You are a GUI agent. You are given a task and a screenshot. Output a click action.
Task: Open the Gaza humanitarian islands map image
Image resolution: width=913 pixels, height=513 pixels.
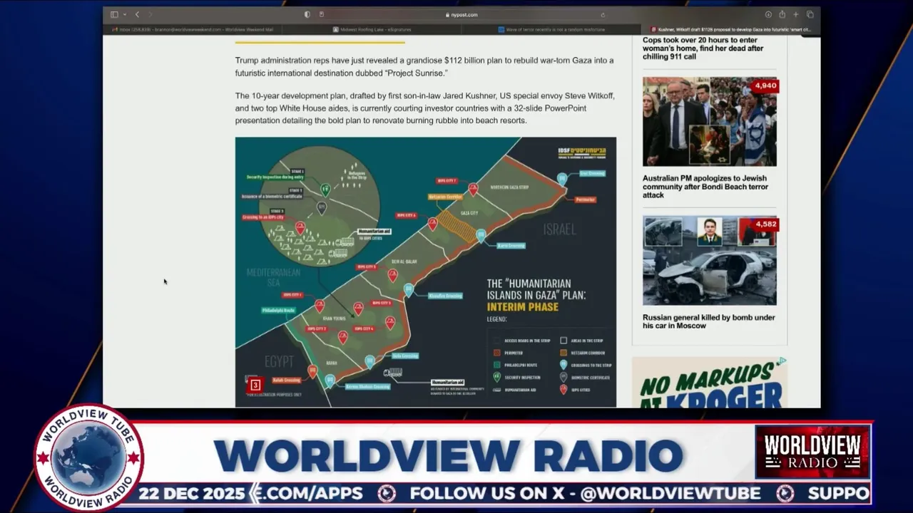coord(426,272)
